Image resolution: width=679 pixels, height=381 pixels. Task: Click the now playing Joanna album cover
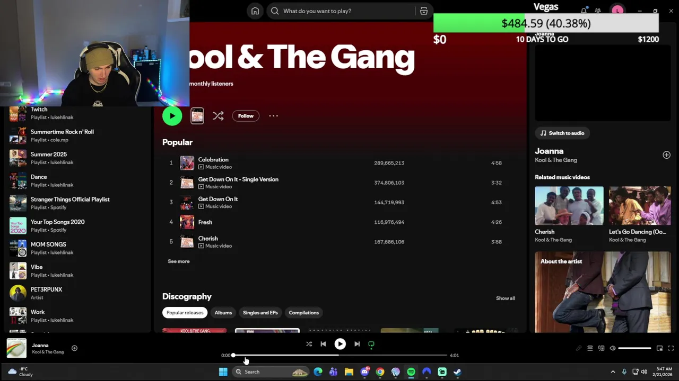tap(16, 348)
